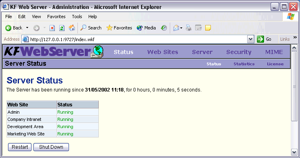Click the Print icon
The width and height of the screenshot is (300, 158).
point(189,28)
